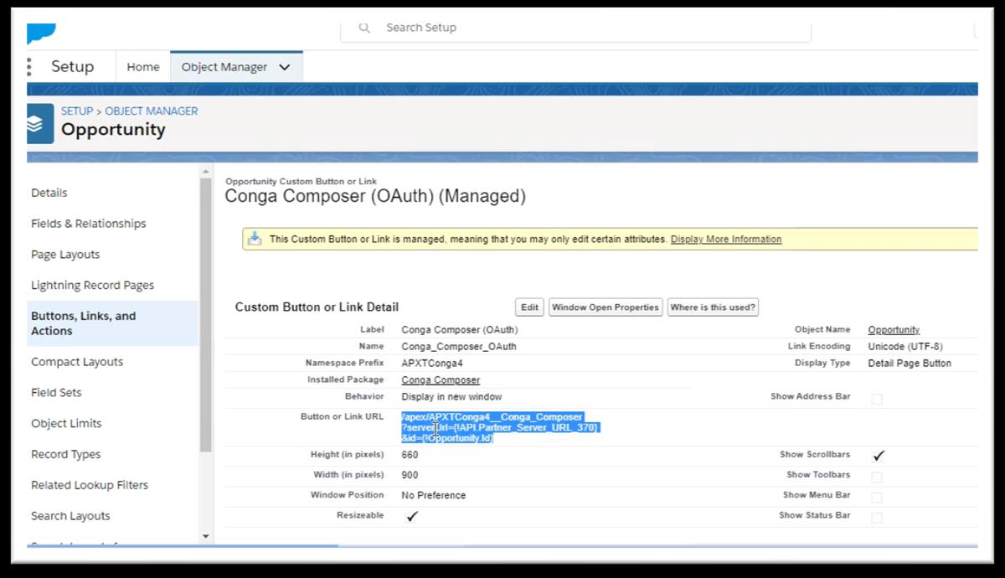The width and height of the screenshot is (1005, 578).
Task: Toggle the Show Status Bar checkbox
Action: pos(877,518)
